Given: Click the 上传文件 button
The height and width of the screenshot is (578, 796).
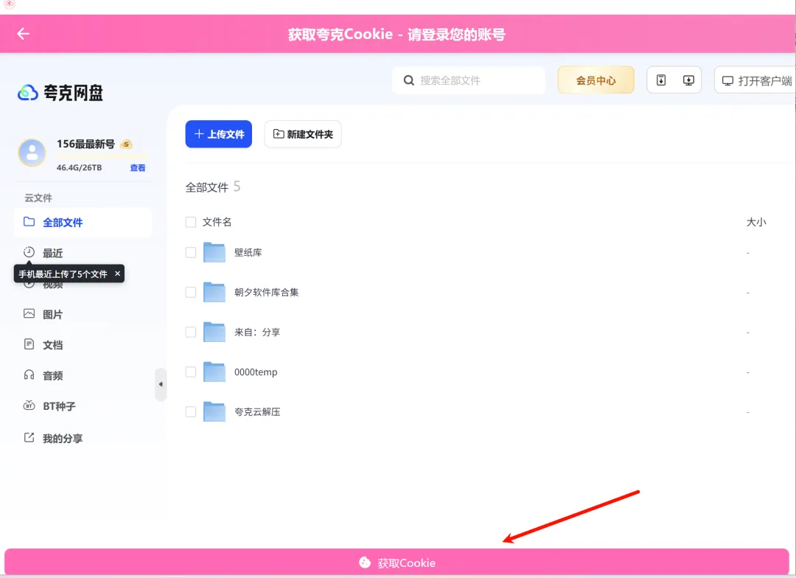Looking at the screenshot, I should pyautogui.click(x=219, y=134).
